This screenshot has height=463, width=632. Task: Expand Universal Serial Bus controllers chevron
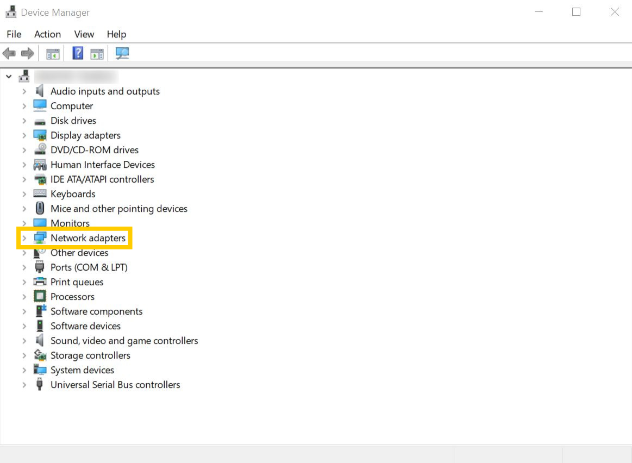(24, 385)
